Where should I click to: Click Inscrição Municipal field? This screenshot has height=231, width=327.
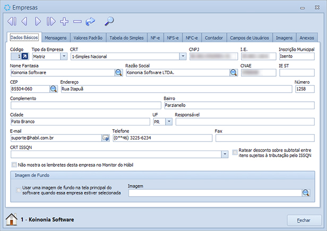pos(297,56)
